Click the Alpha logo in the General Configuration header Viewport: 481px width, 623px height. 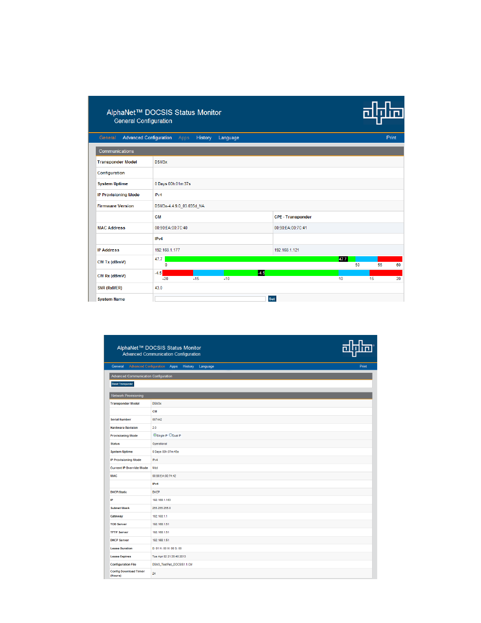tap(383, 112)
